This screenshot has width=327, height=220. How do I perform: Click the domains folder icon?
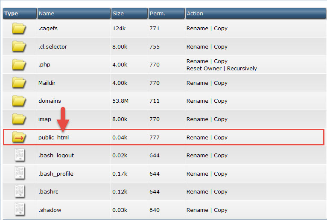click(x=19, y=101)
